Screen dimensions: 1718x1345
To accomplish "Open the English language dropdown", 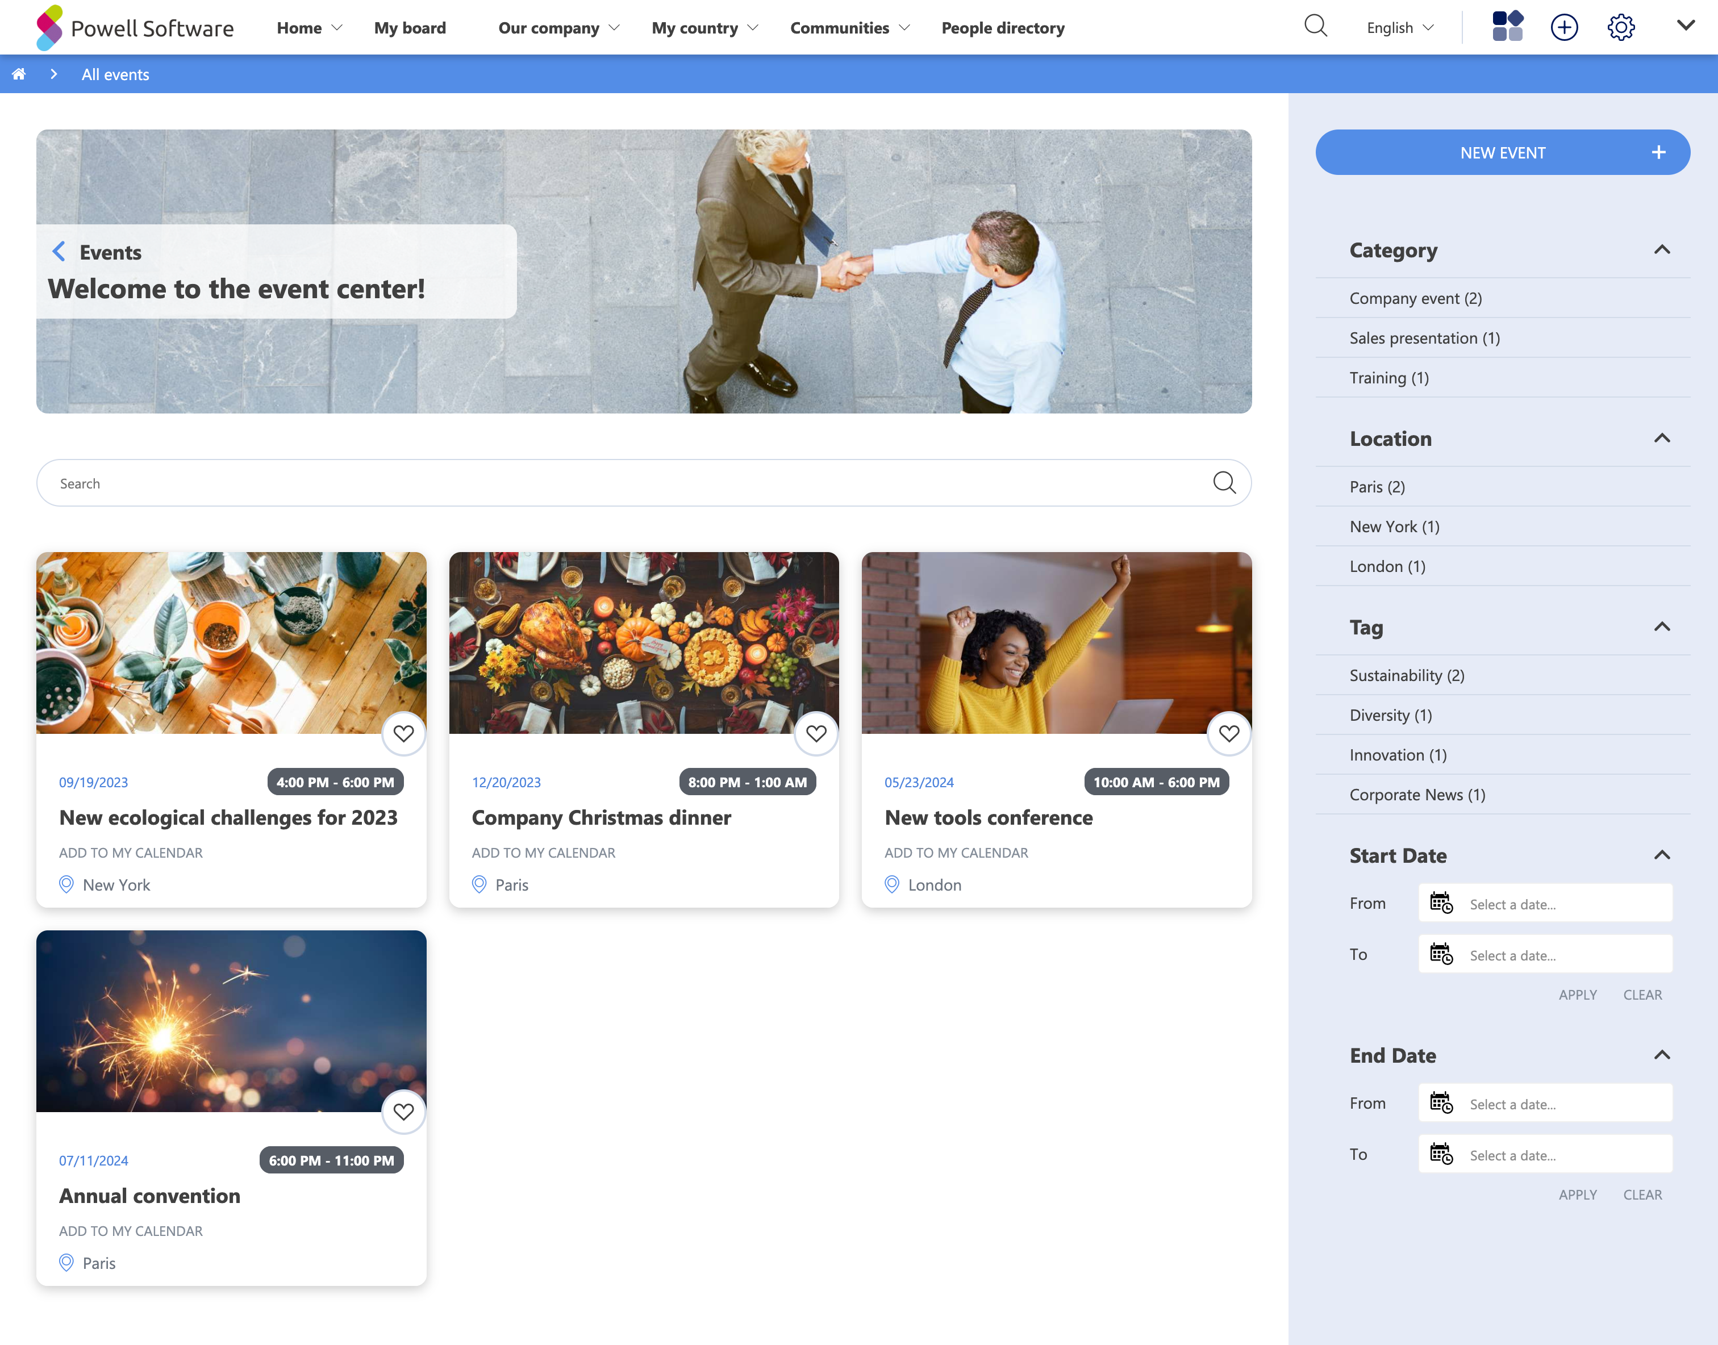I will [x=1400, y=28].
